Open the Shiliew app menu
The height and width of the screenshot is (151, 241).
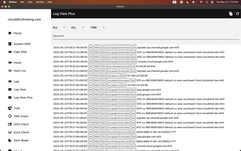click(13, 2)
